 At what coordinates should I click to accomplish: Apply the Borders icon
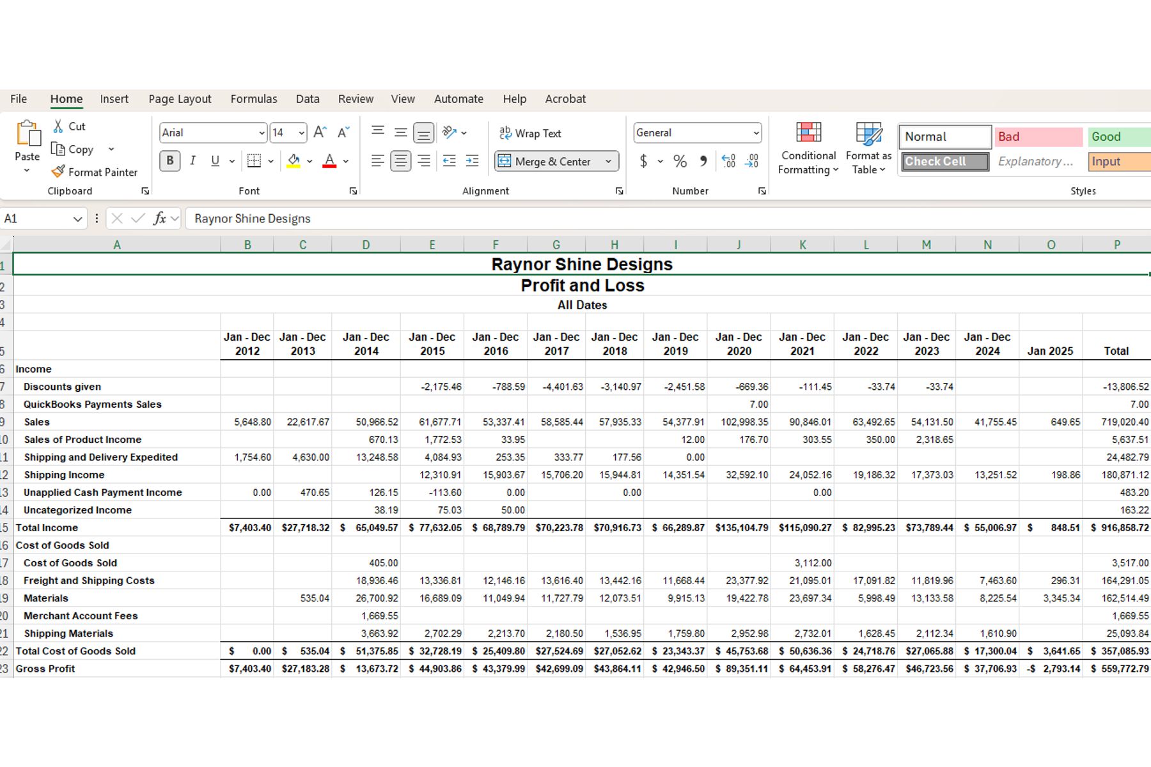254,161
